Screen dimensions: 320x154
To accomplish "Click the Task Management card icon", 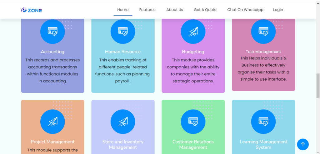I will coord(263,32).
